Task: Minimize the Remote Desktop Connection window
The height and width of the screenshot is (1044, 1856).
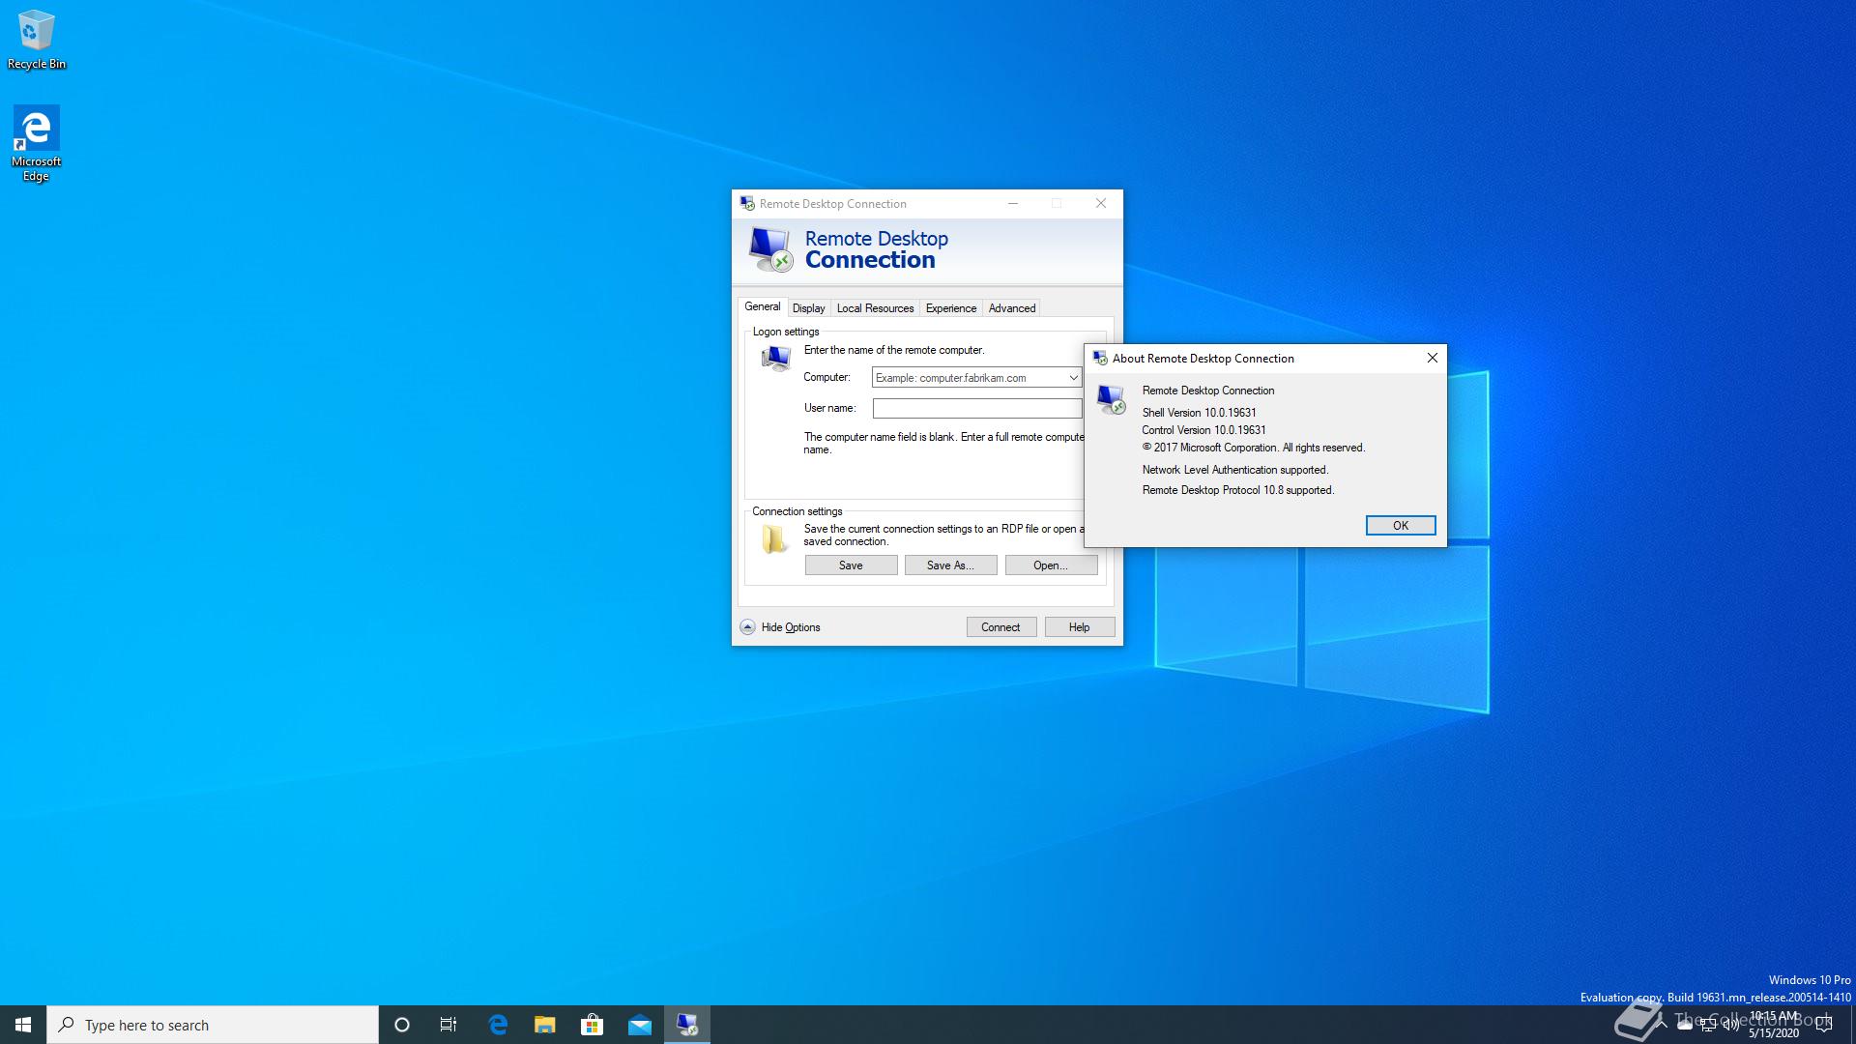Action: (x=1013, y=203)
